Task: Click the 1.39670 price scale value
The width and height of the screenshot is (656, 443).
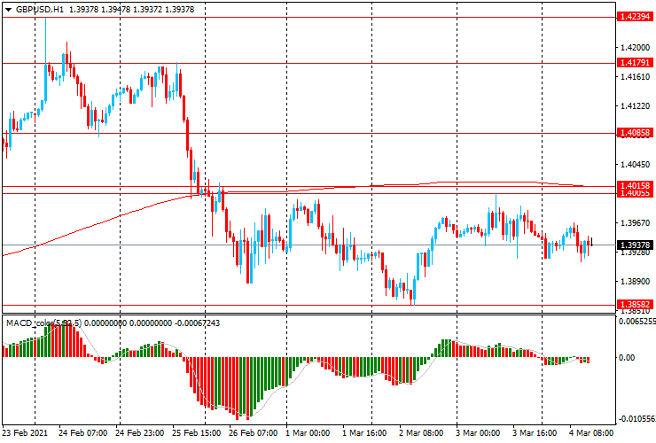Action: [635, 223]
